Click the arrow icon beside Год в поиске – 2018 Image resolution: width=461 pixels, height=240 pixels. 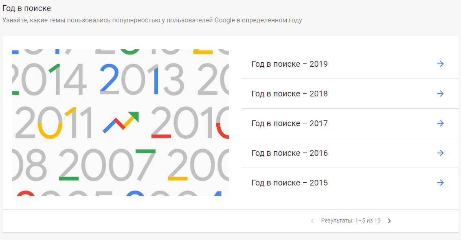pos(440,94)
